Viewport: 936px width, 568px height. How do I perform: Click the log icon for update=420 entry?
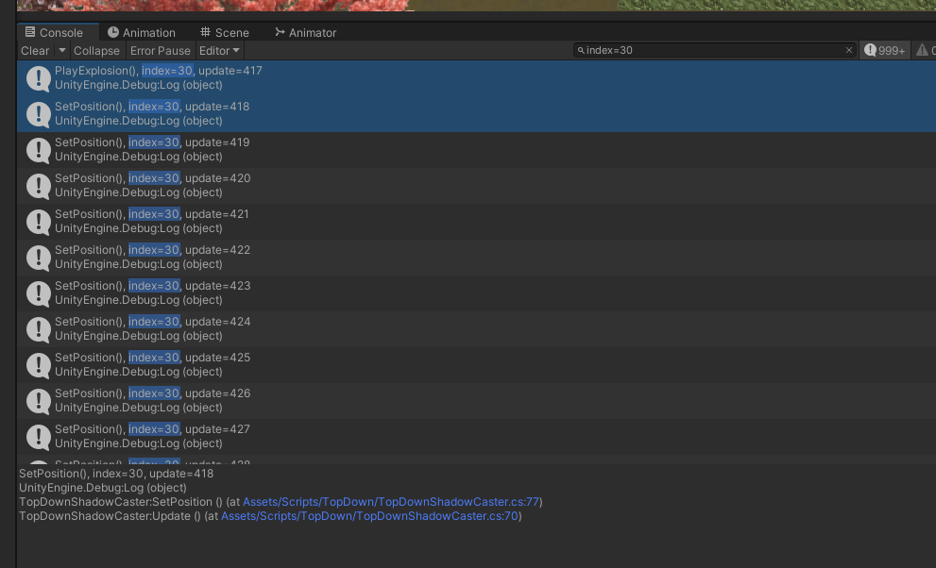38,186
